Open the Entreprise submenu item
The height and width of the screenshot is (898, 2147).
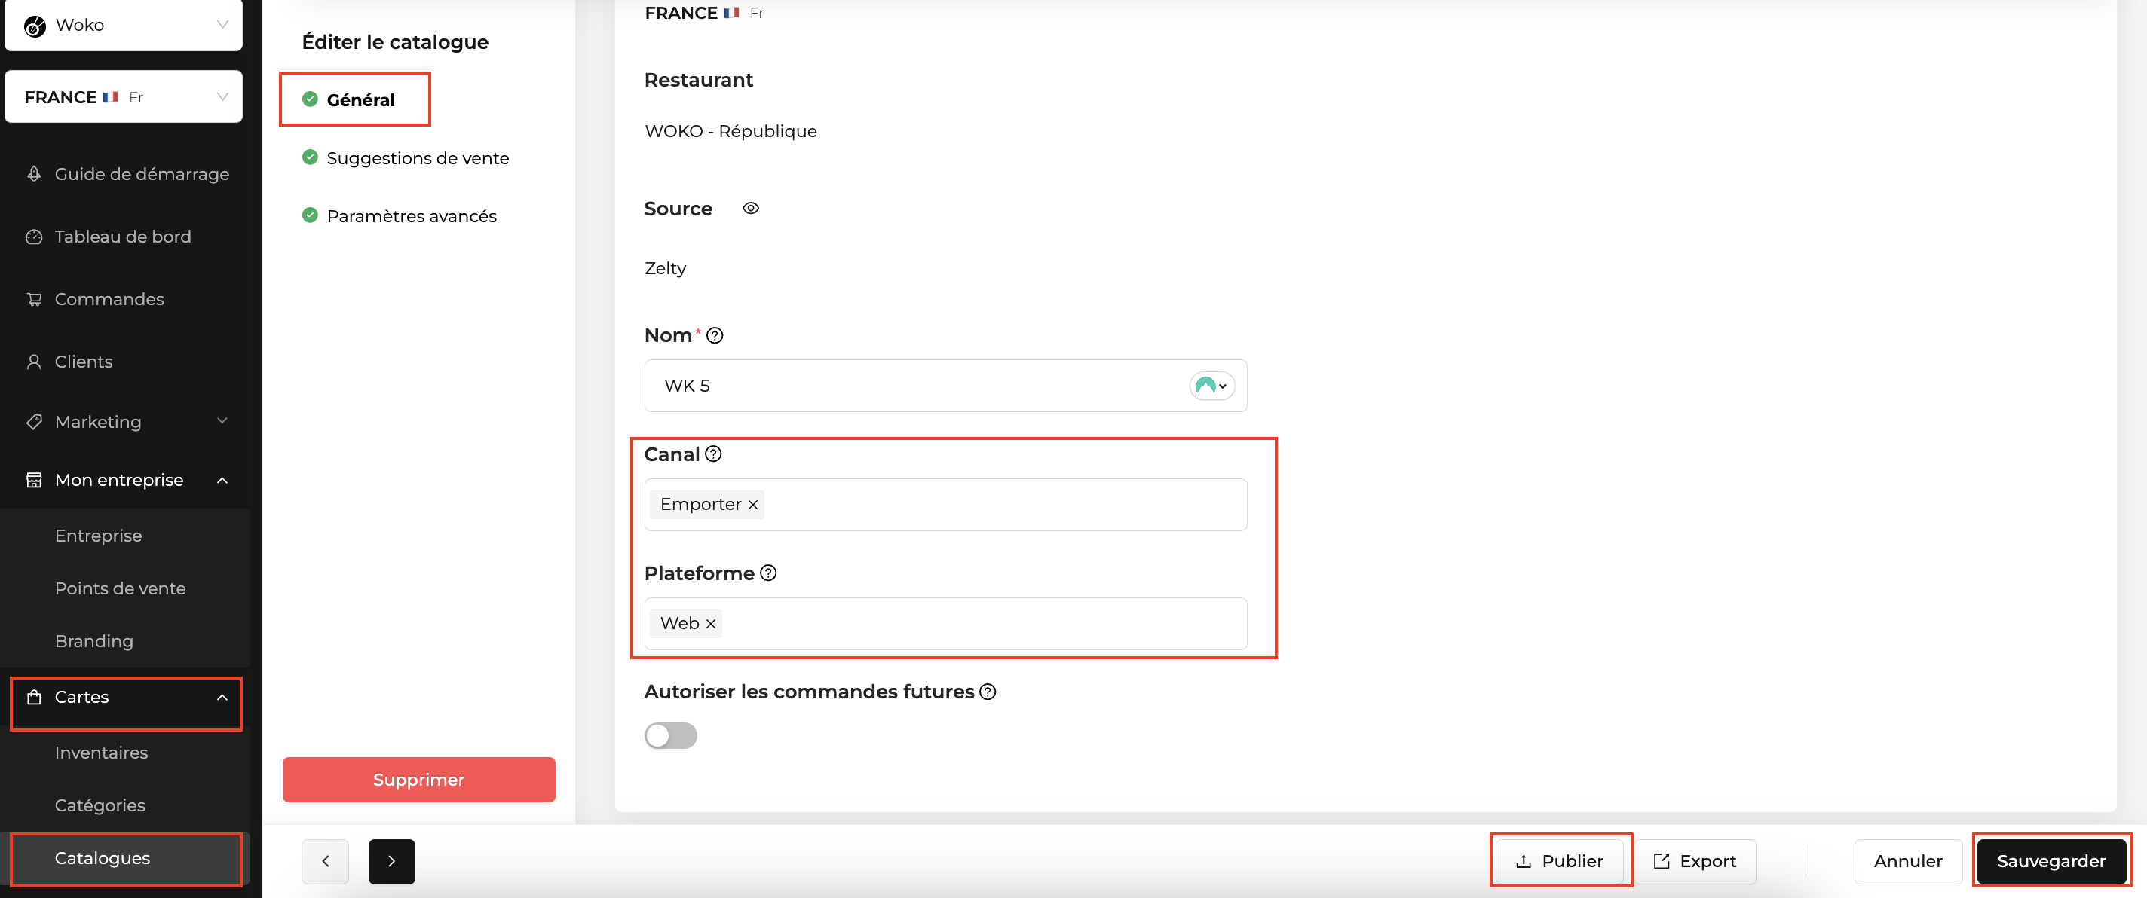pyautogui.click(x=98, y=536)
